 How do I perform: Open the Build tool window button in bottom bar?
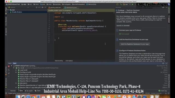[x=20, y=91]
